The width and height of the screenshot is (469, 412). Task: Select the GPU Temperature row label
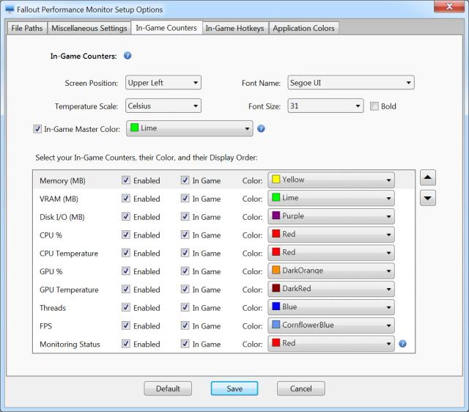(x=69, y=290)
